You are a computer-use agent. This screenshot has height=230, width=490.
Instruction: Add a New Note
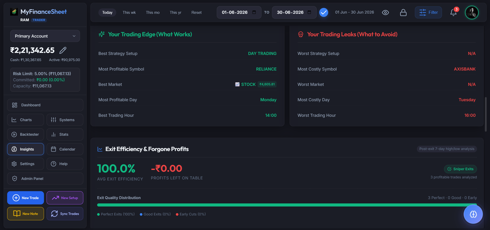26,214
